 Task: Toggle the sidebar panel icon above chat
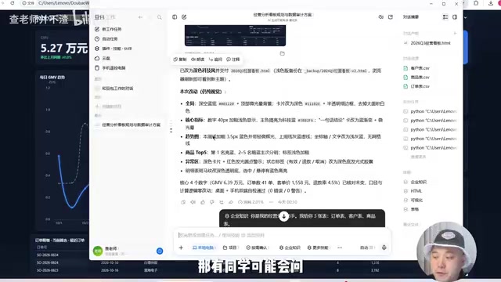(175, 17)
